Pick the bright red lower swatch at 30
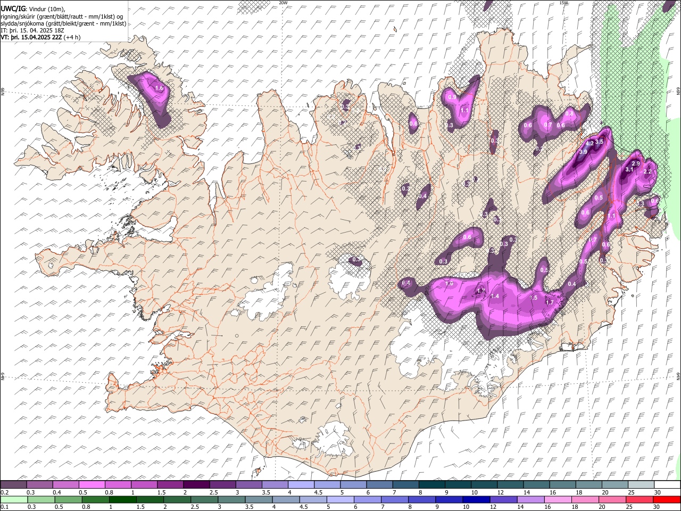 [667, 500]
